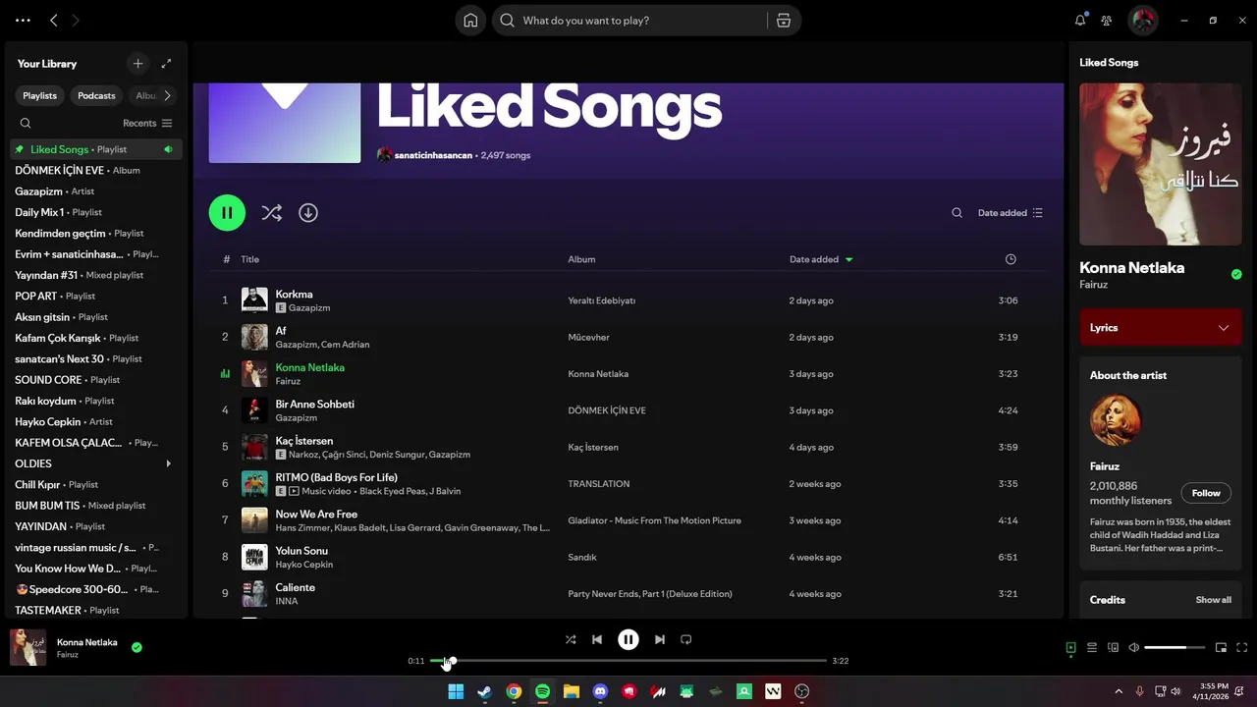
Task: Filter library by Podcasts
Action: point(96,95)
